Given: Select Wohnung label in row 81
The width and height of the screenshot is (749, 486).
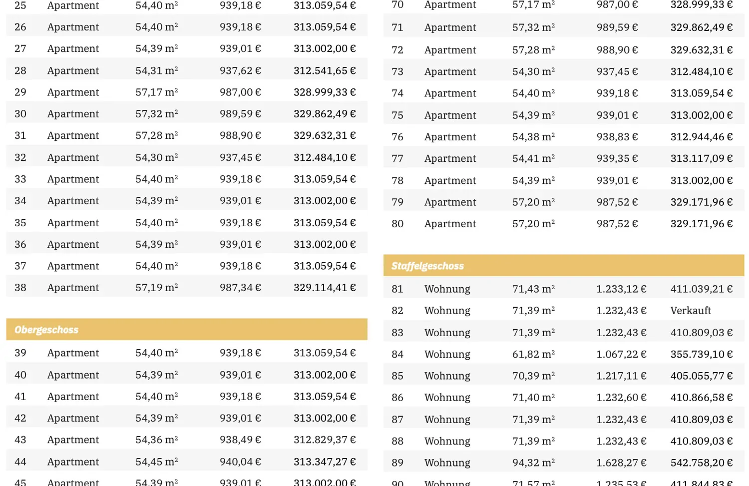Looking at the screenshot, I should pos(447,289).
